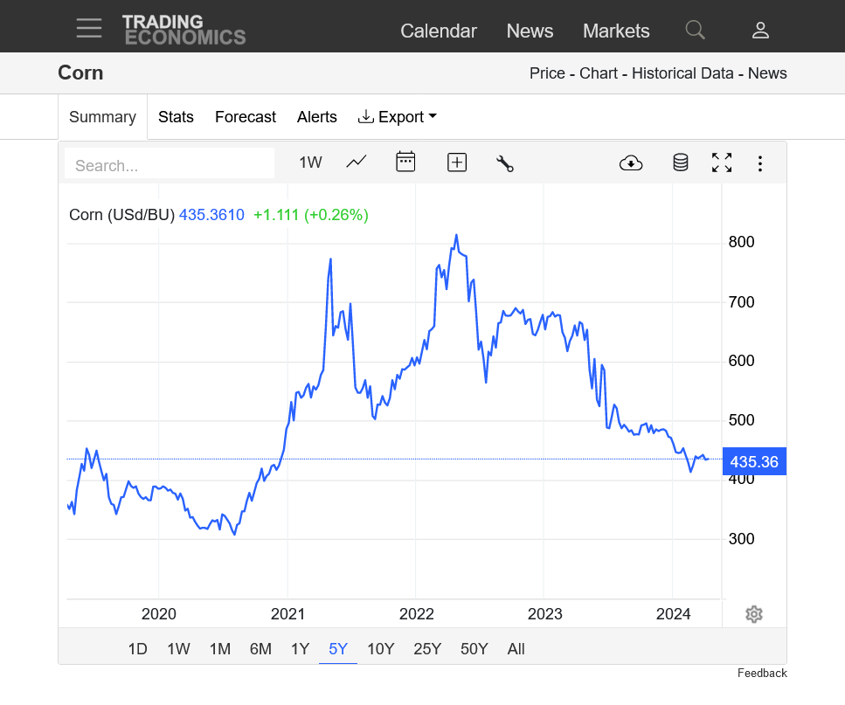Click the plus icon to add comparison

click(457, 162)
